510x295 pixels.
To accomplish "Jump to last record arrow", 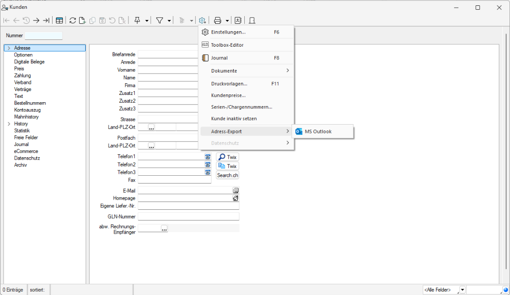I will point(46,20).
